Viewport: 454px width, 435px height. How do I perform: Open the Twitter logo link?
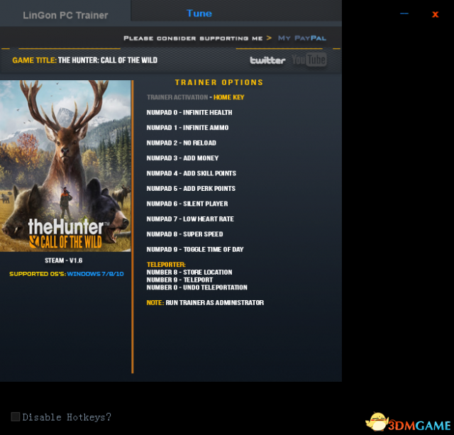[x=267, y=60]
